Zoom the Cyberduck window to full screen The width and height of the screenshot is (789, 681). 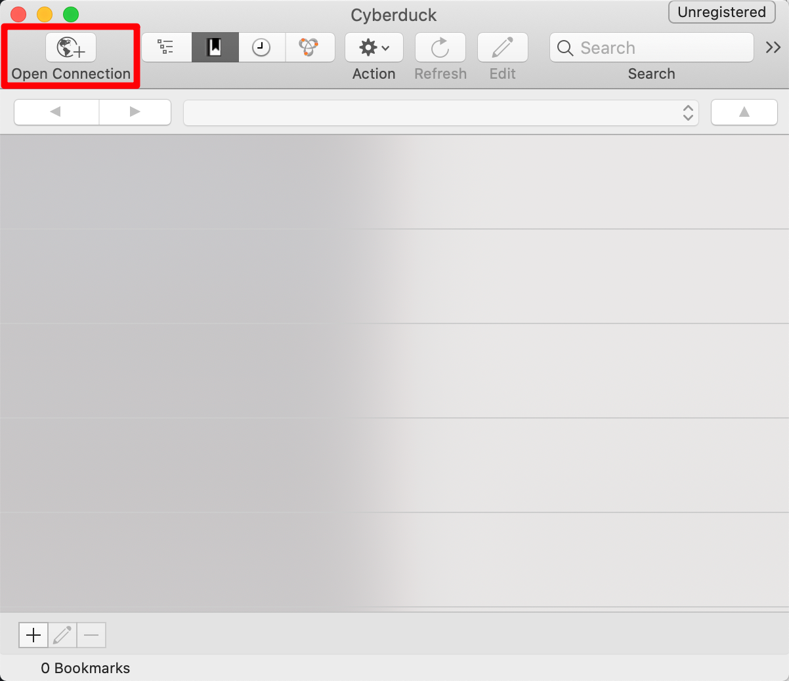71,14
